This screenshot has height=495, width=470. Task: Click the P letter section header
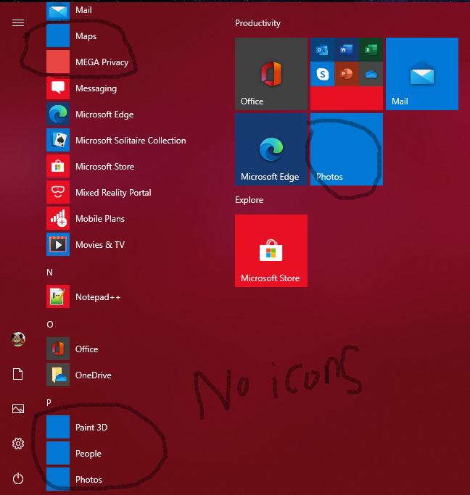coord(49,402)
